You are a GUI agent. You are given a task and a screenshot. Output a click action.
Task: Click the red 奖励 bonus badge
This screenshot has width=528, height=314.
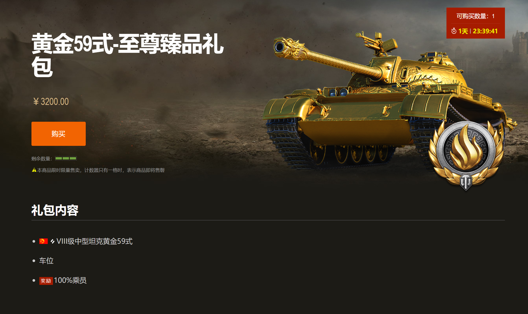click(46, 281)
